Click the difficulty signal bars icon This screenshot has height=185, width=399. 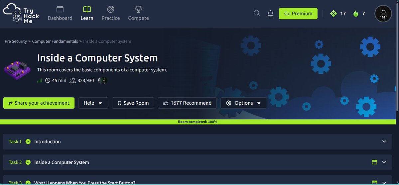[40, 80]
